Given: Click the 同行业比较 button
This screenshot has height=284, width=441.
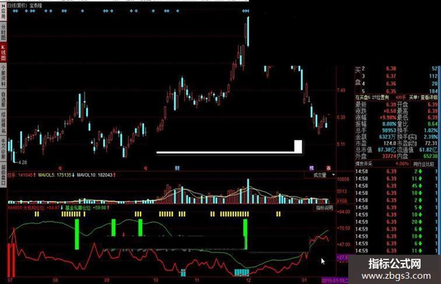Looking at the screenshot, I should 424,164.
